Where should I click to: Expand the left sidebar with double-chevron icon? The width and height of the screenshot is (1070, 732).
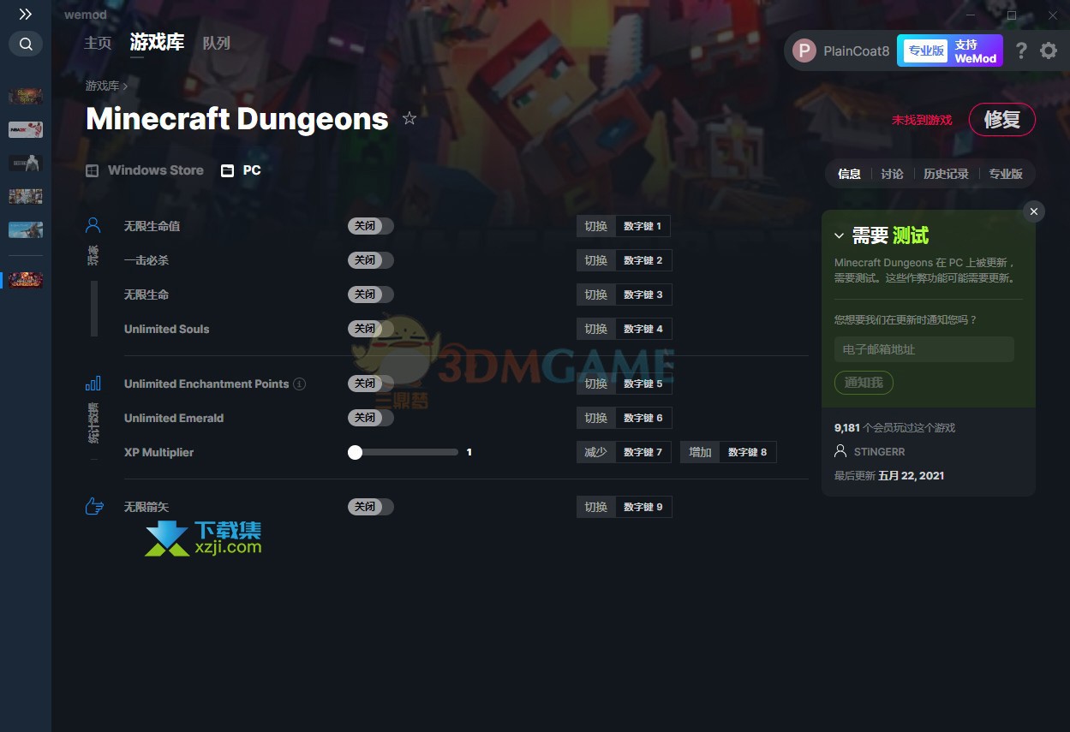tap(26, 15)
